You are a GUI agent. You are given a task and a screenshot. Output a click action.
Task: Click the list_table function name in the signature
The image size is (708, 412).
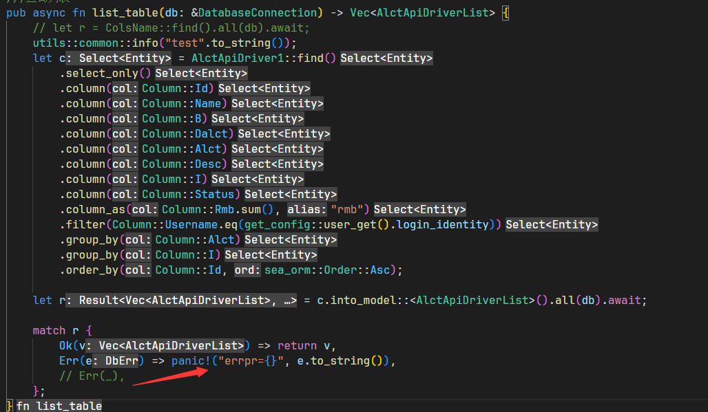(125, 12)
